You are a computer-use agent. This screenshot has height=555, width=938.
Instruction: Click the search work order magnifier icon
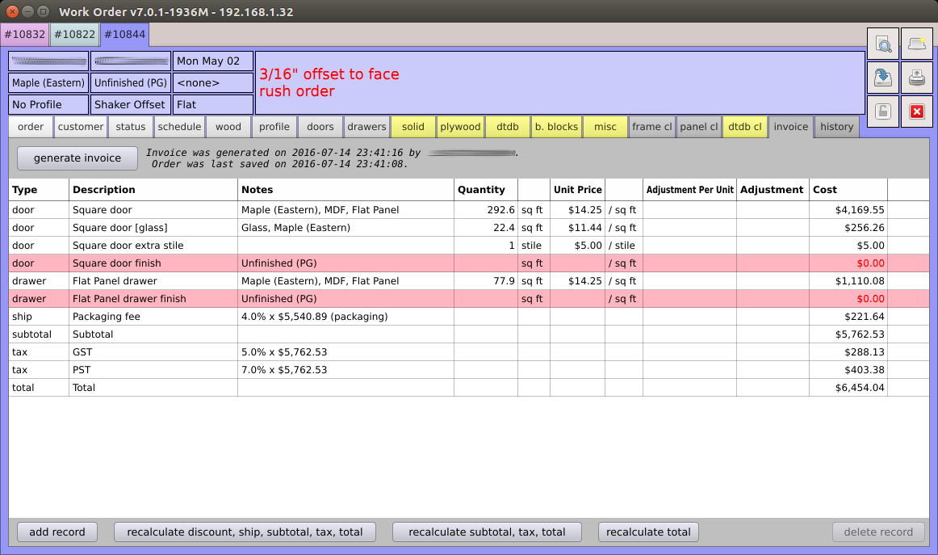click(x=883, y=44)
